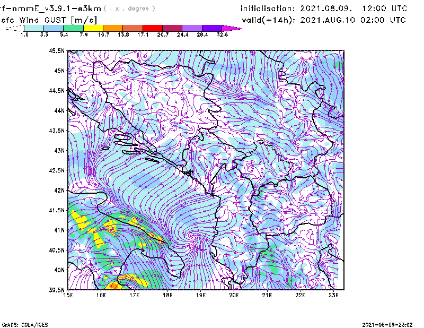
Task: Click the lavender 24.4–28.4 legend swatch
Action: (192, 28)
